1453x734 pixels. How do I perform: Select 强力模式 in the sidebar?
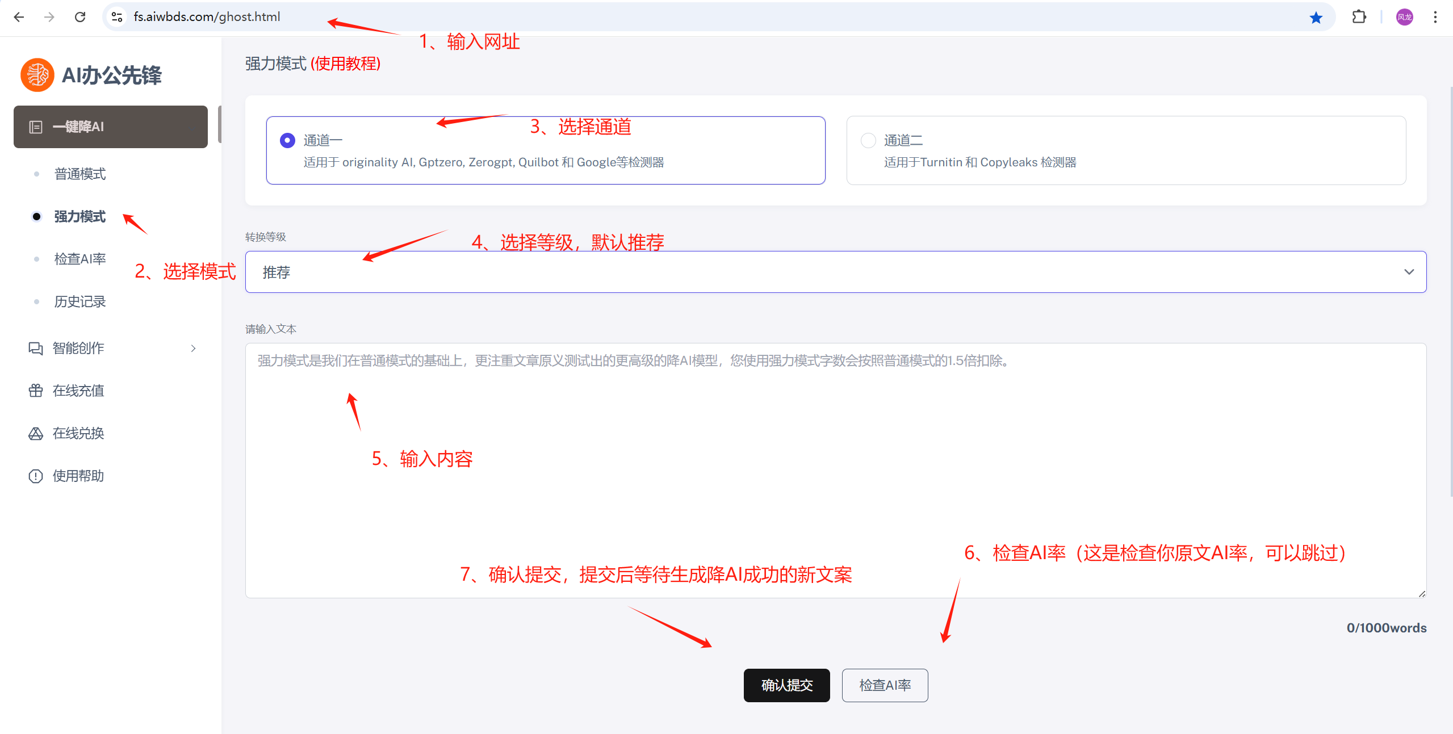[80, 217]
